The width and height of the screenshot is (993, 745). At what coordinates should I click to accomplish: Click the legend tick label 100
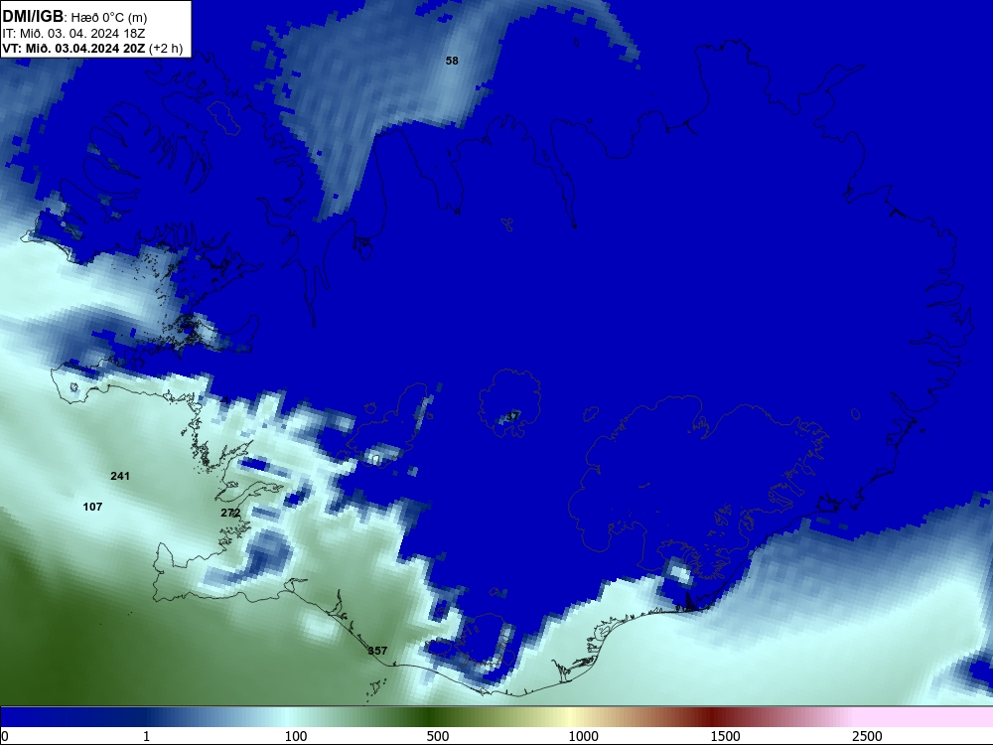click(296, 736)
